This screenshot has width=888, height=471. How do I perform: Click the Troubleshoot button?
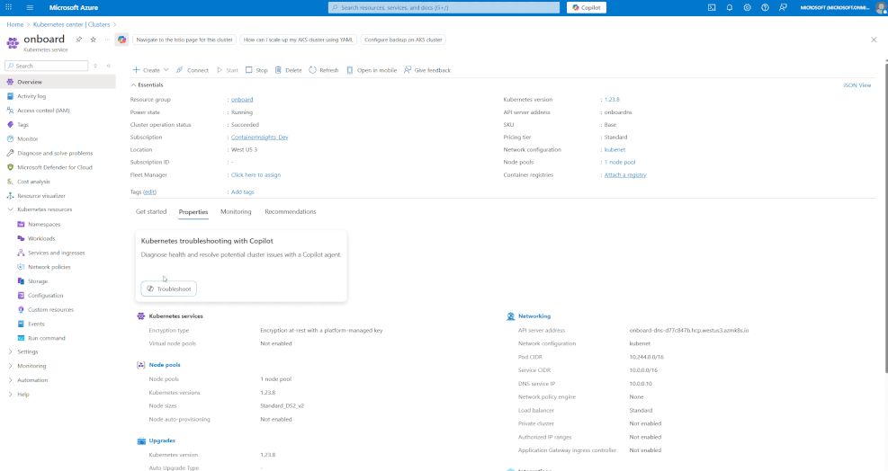pos(169,289)
